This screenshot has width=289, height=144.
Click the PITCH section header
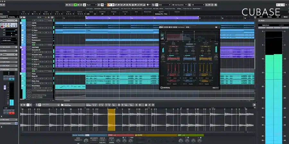coord(121,135)
